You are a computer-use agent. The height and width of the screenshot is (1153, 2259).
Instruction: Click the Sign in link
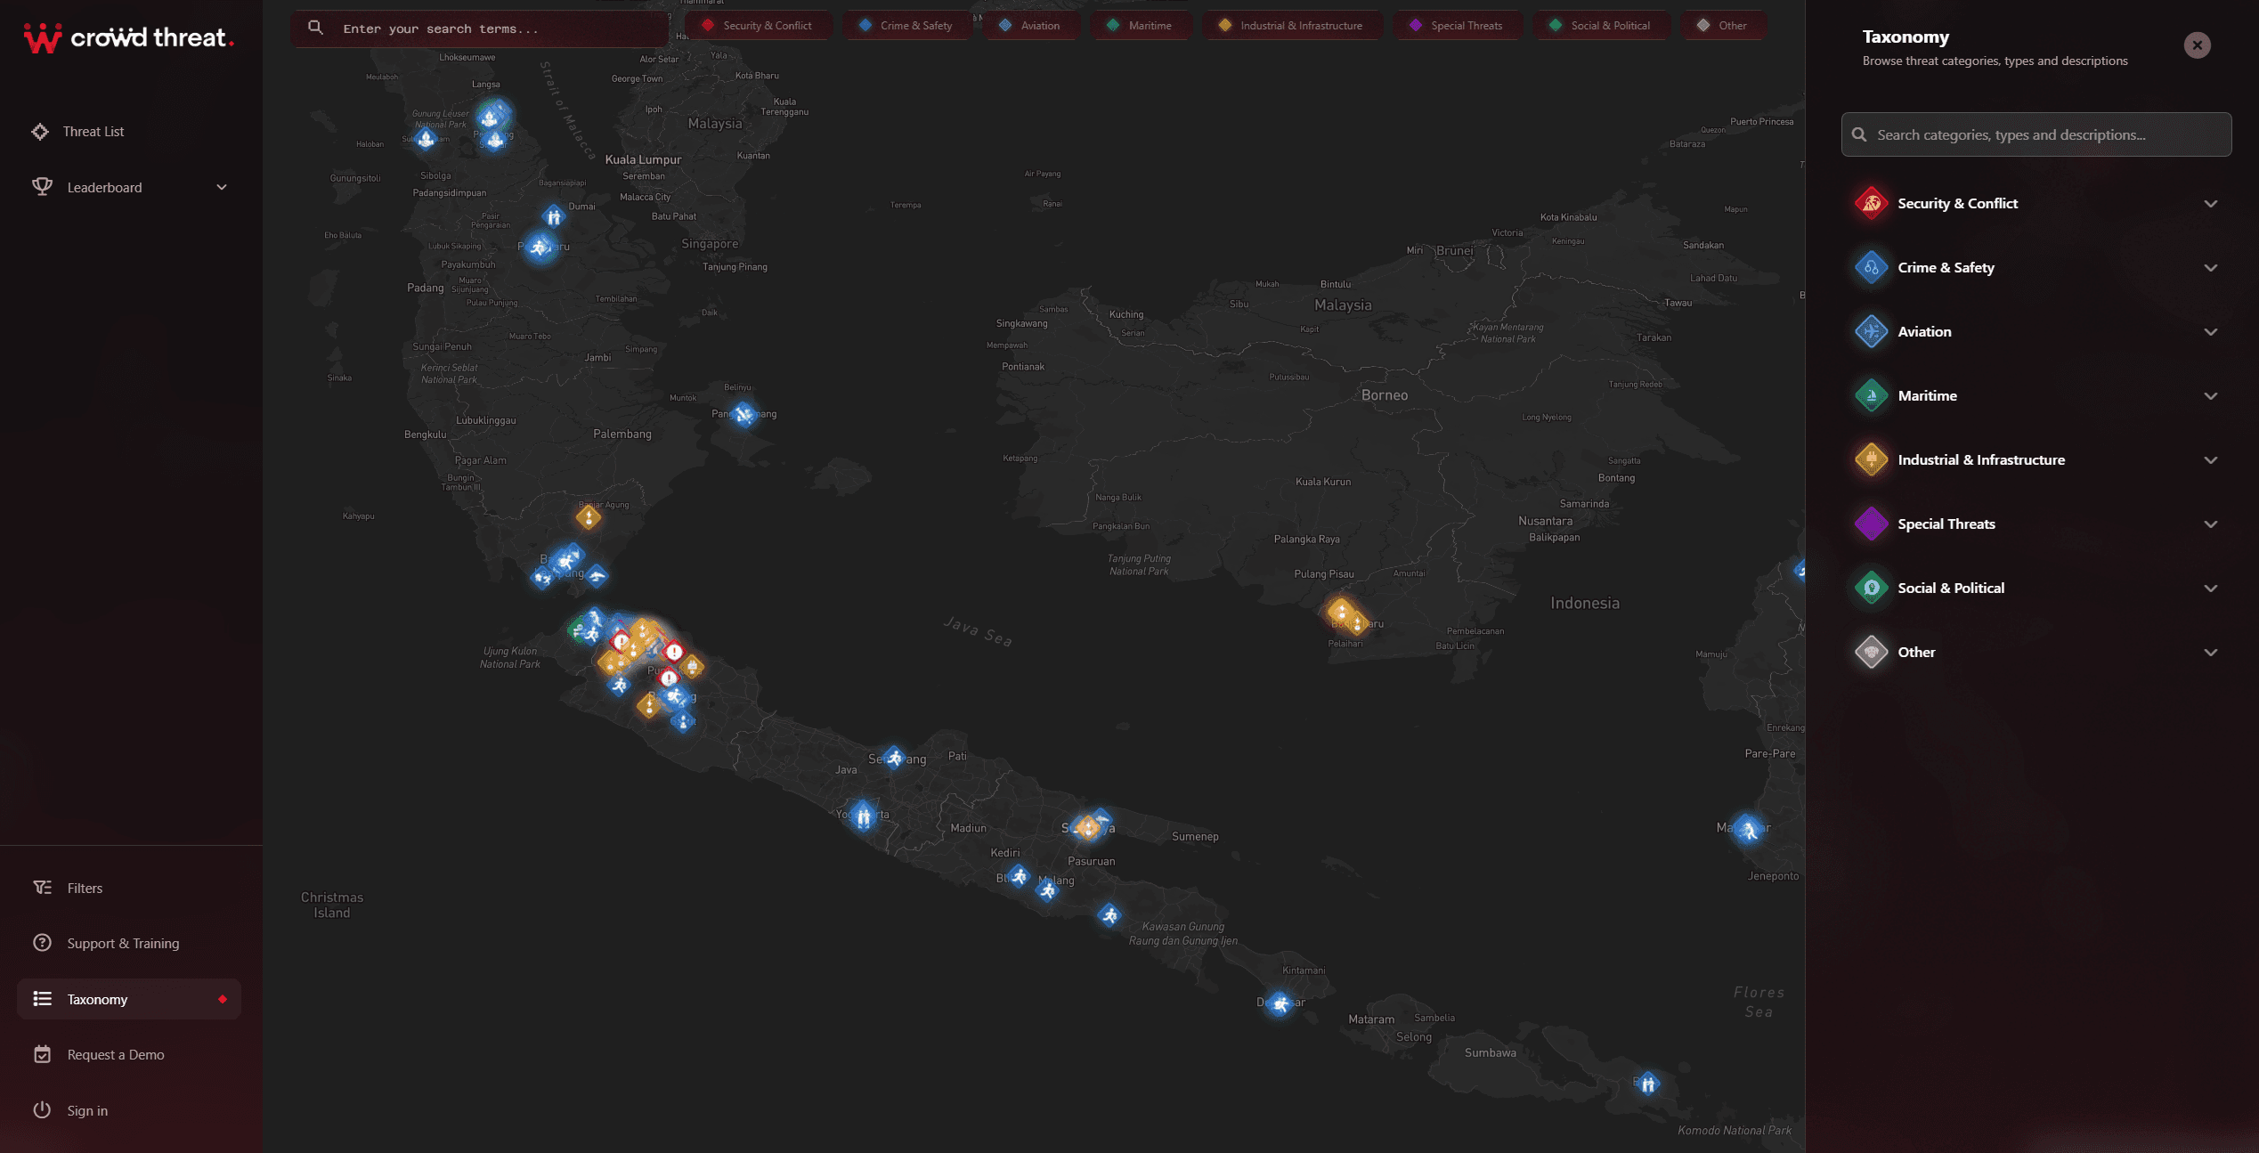tap(129, 1110)
